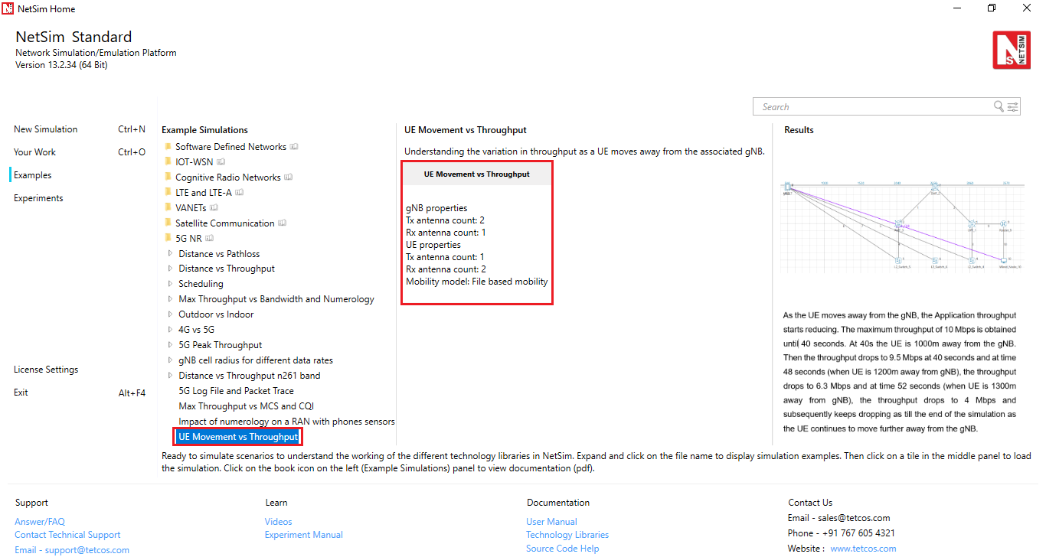Open the Satellite Communication folder label

225,223
